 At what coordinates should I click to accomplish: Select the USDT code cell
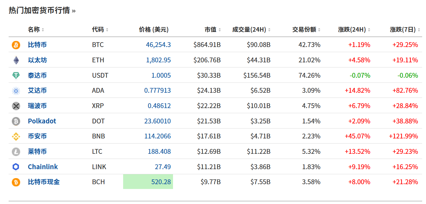(100, 75)
